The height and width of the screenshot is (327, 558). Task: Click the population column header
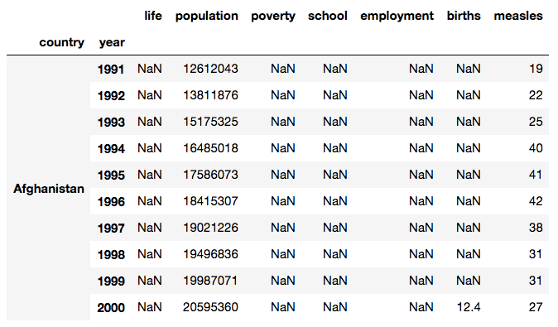point(206,16)
